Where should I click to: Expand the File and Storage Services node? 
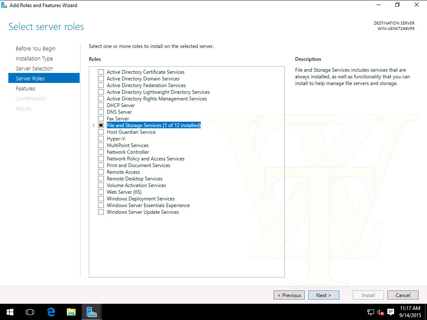click(x=94, y=125)
